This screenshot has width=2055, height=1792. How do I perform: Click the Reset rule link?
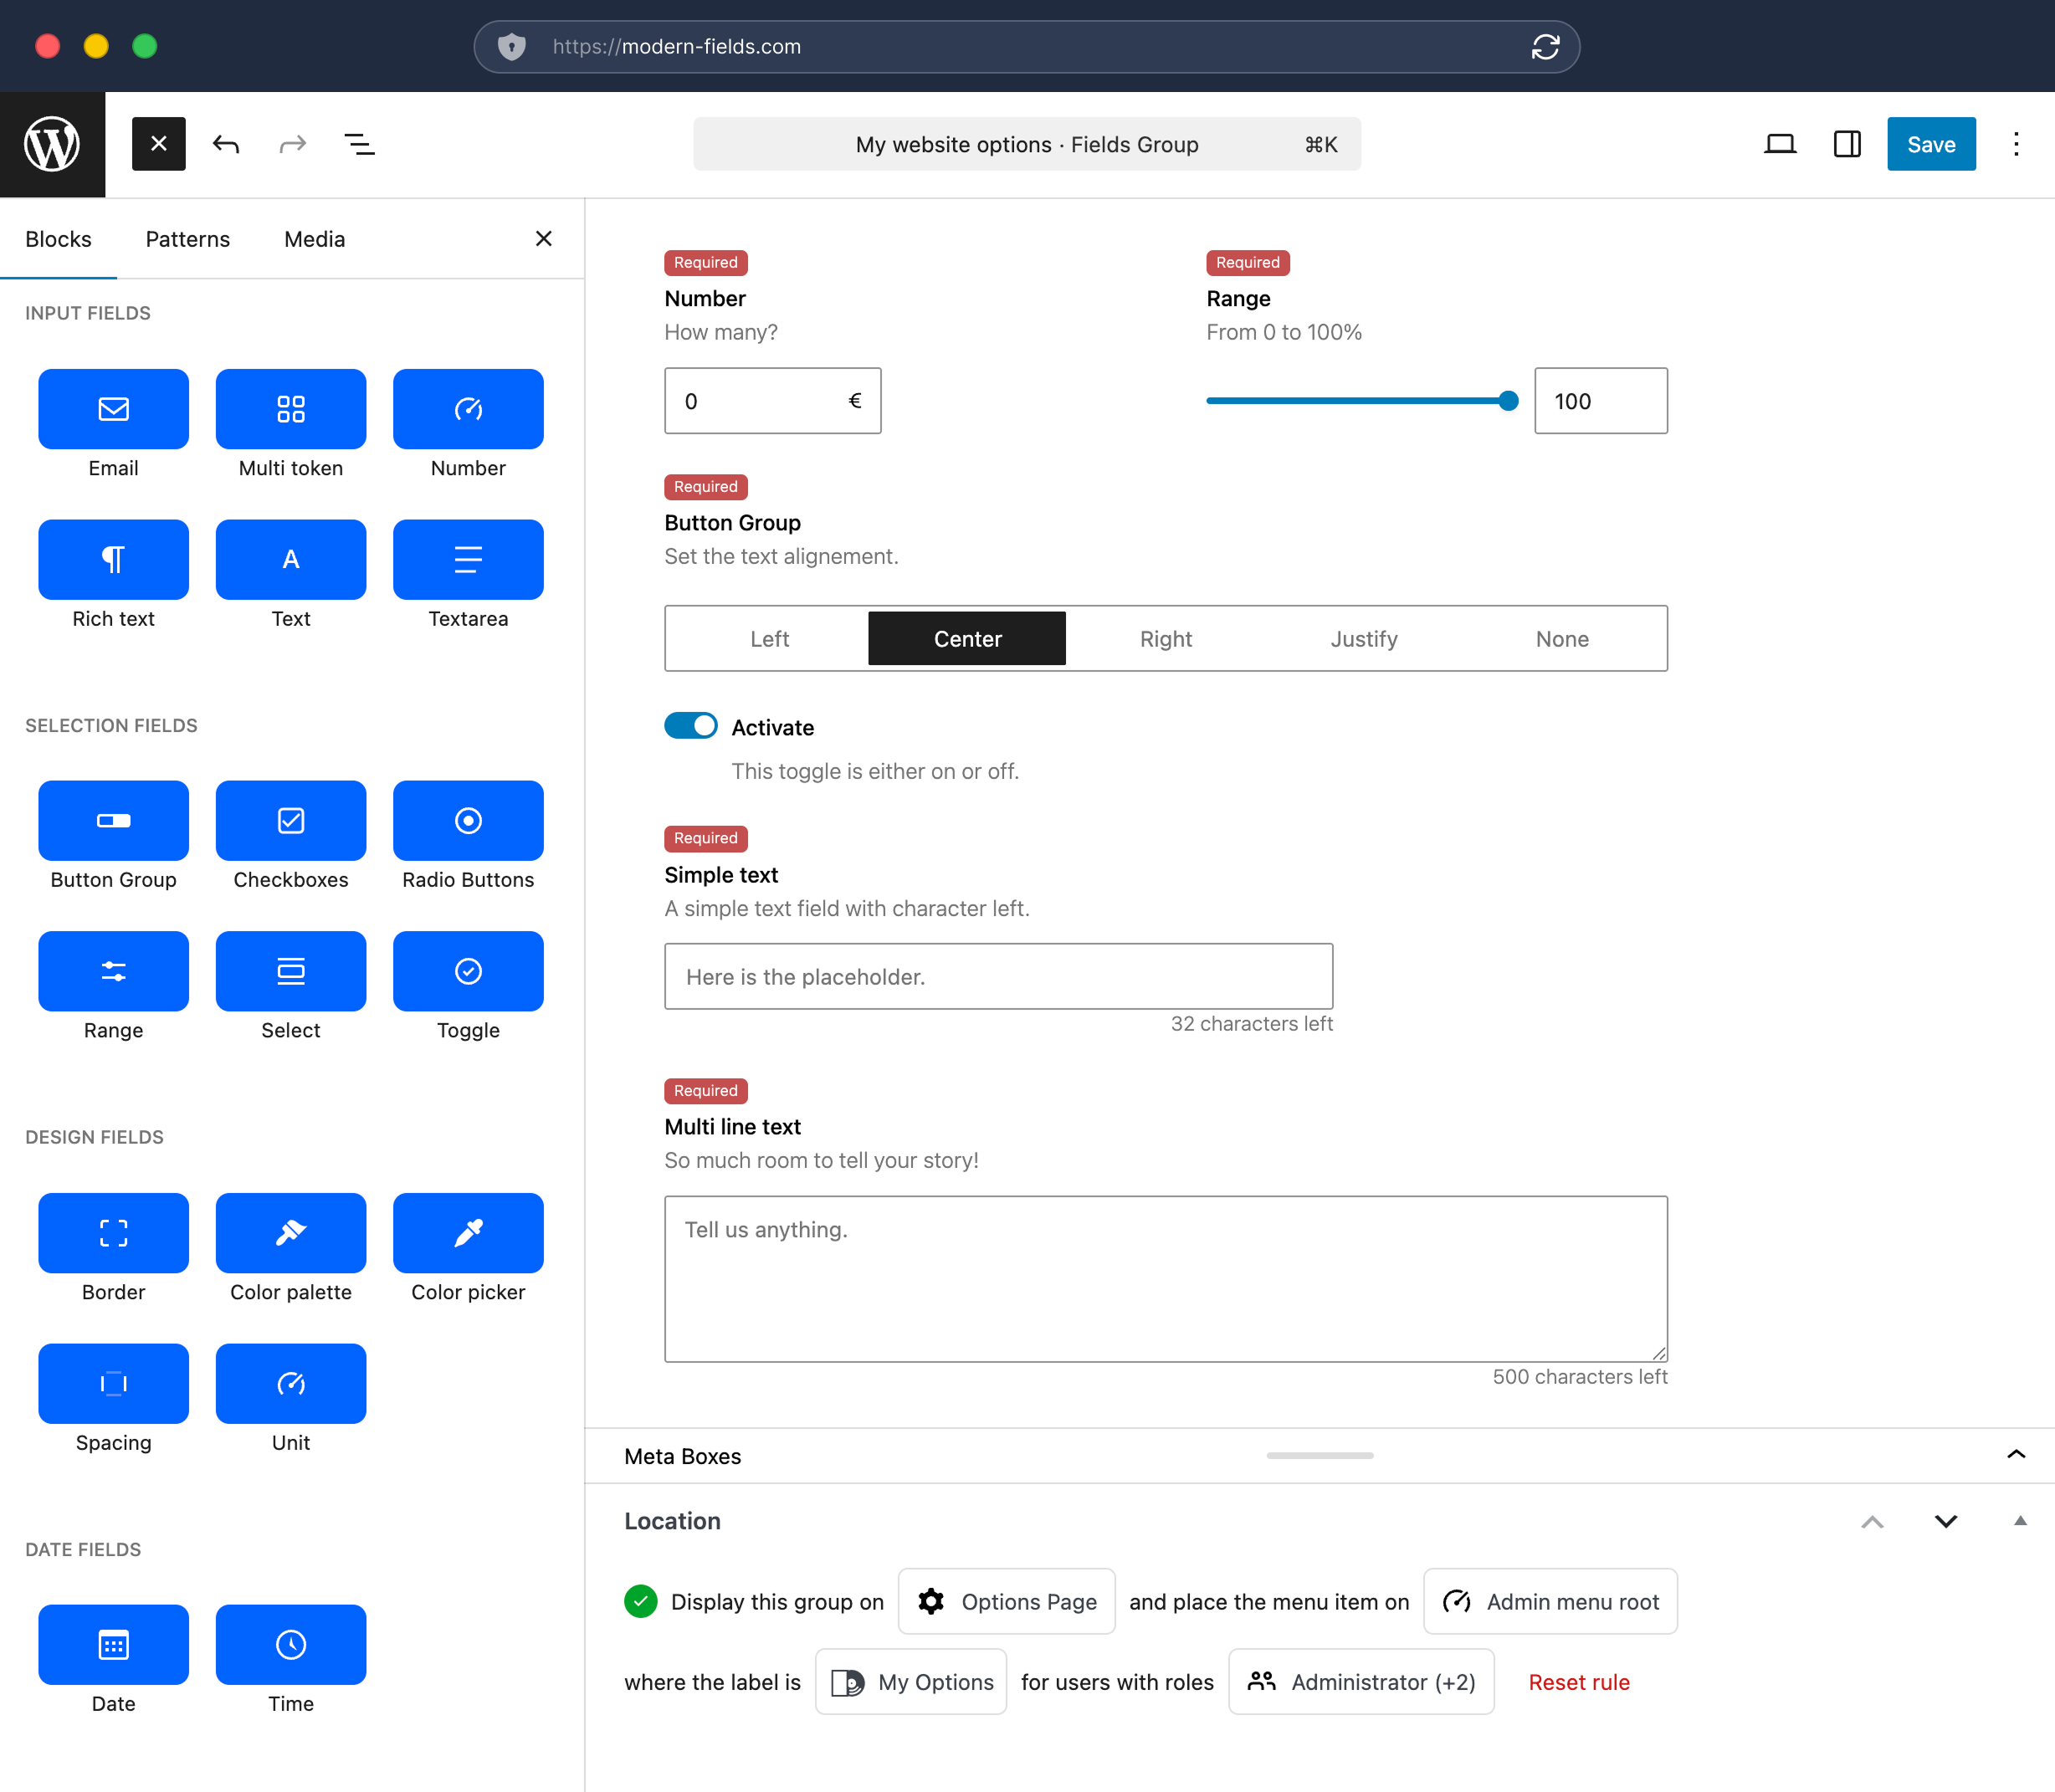pos(1578,1681)
